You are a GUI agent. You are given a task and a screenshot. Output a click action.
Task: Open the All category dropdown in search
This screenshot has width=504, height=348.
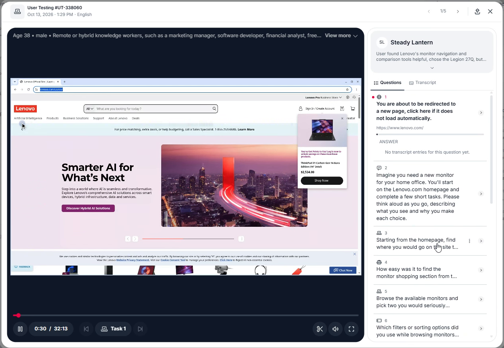tap(90, 109)
